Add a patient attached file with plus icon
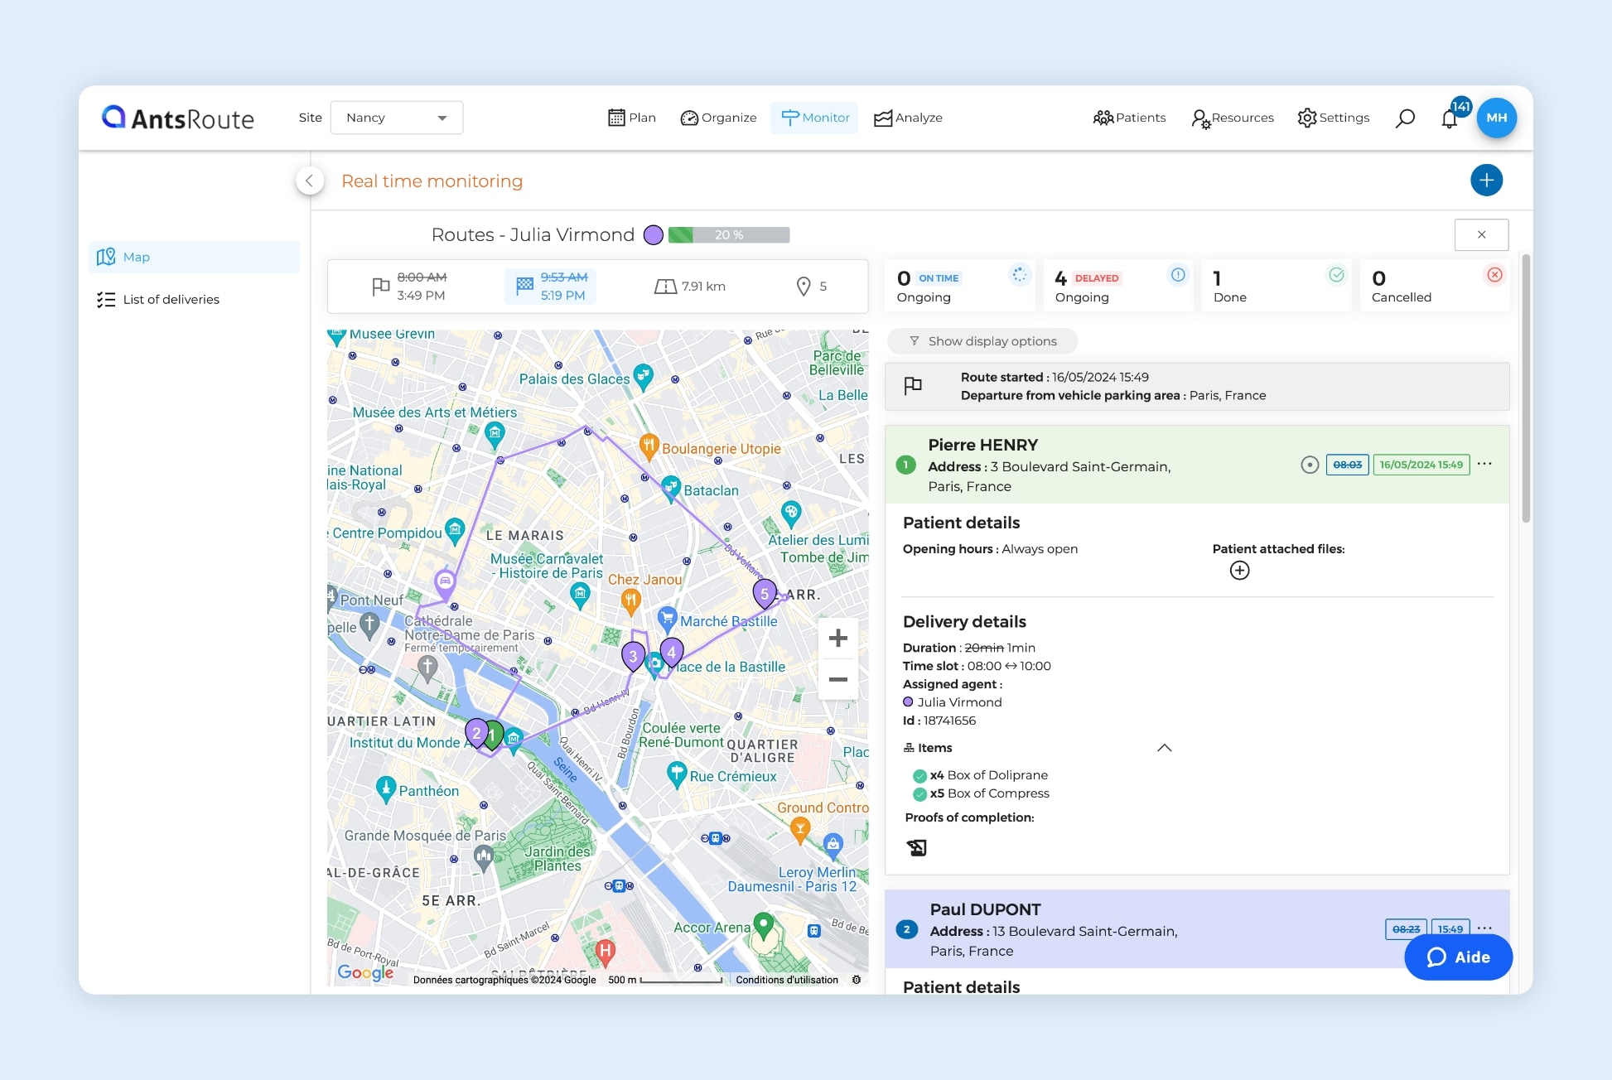 (x=1239, y=570)
